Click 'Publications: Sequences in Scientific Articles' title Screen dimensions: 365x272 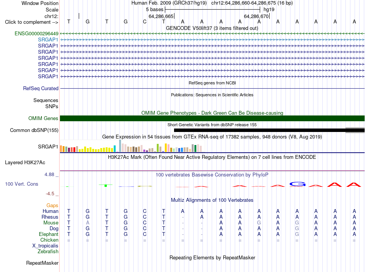(212, 95)
